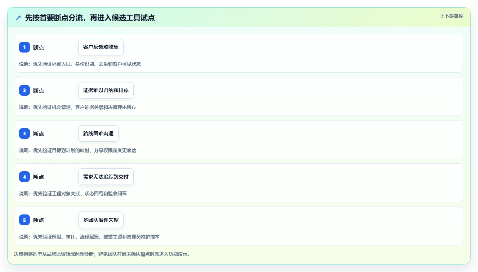The image size is (478, 272).
Task: Click the 断点 label in row 1
Action: [39, 47]
